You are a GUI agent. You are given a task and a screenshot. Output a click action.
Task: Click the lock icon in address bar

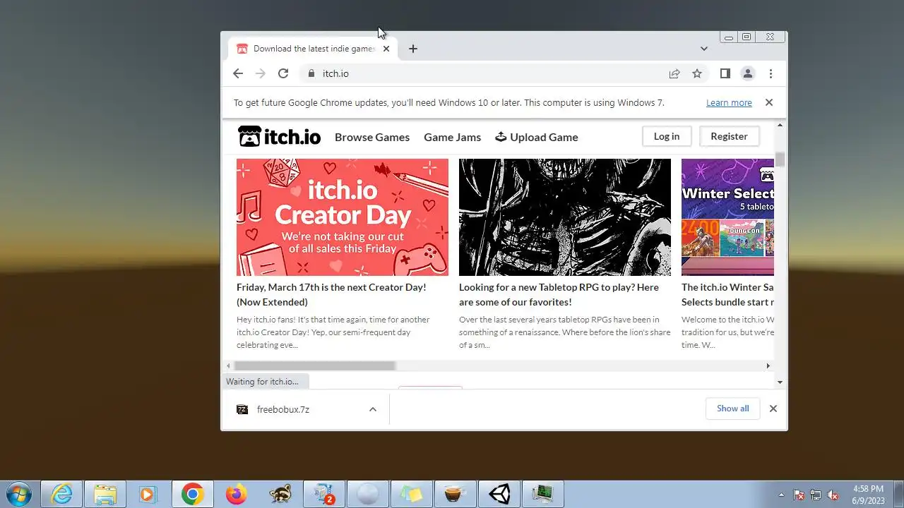point(311,73)
